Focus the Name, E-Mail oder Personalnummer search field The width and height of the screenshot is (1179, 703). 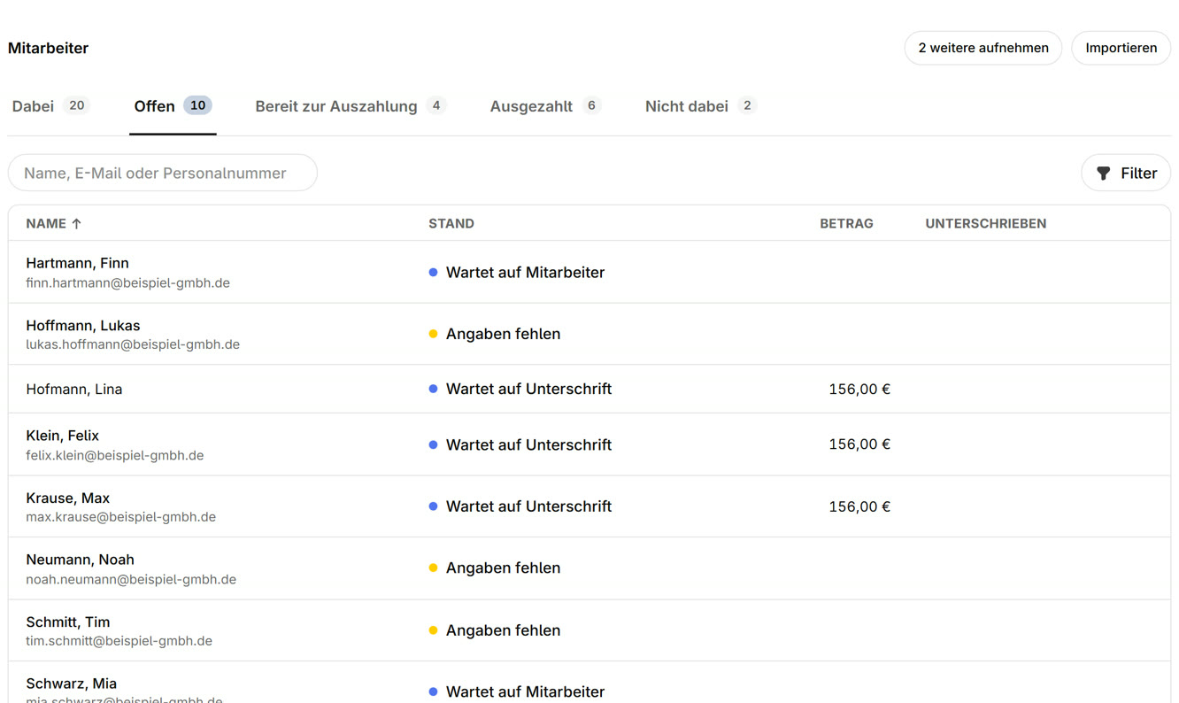(x=163, y=173)
